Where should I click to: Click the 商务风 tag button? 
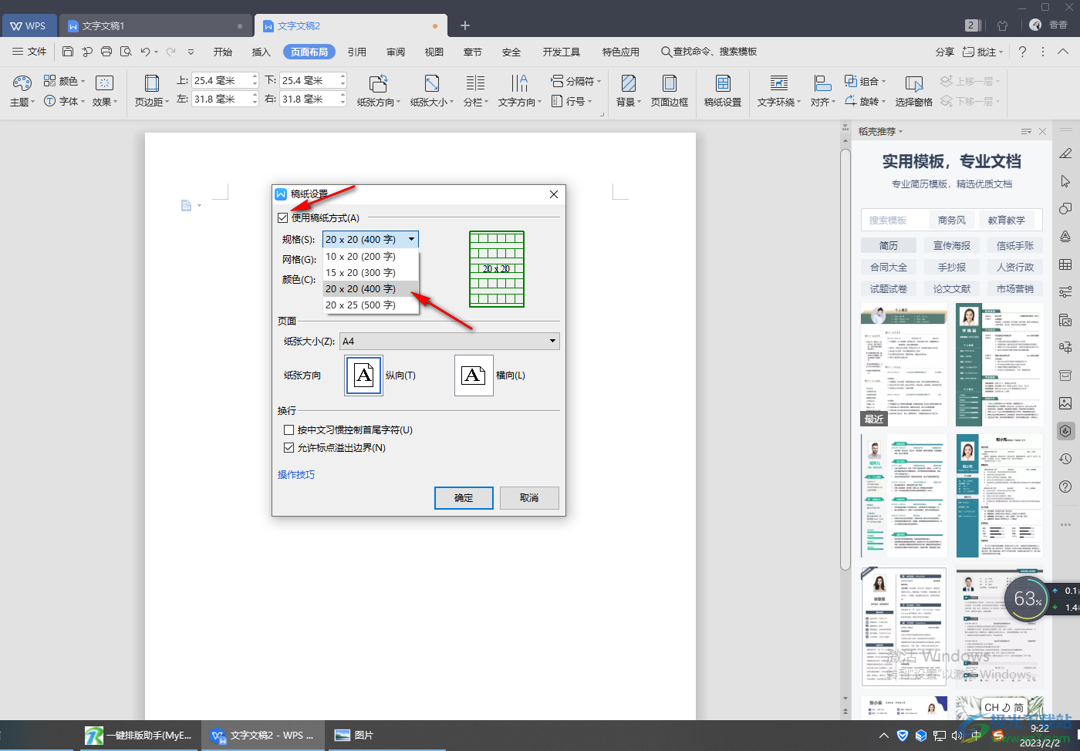pyautogui.click(x=952, y=220)
